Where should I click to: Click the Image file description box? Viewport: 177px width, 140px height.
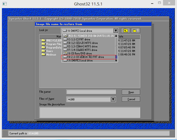point(90,112)
